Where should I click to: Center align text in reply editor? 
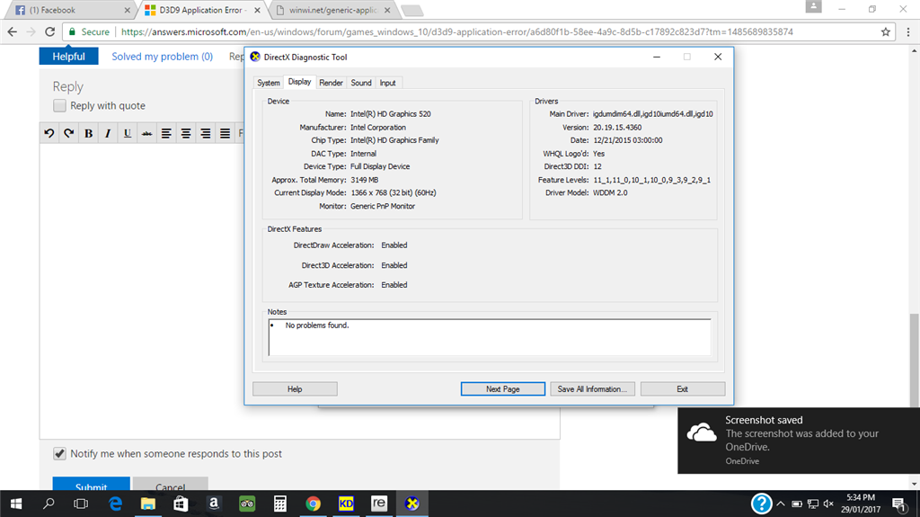[185, 133]
